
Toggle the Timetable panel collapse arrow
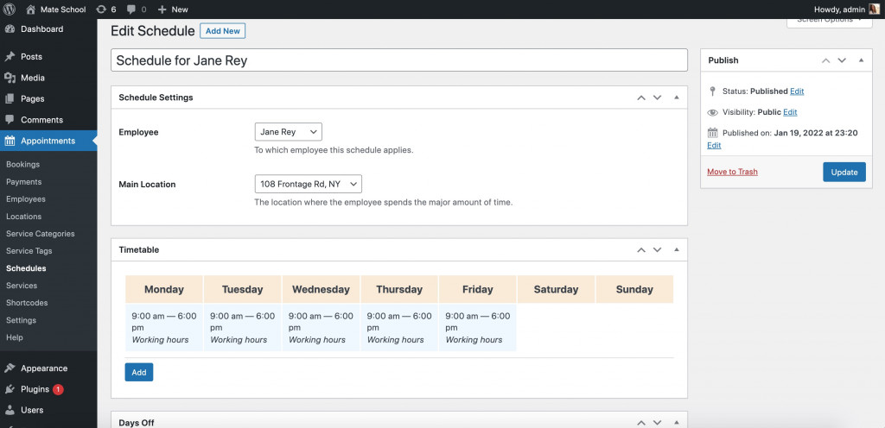click(677, 249)
